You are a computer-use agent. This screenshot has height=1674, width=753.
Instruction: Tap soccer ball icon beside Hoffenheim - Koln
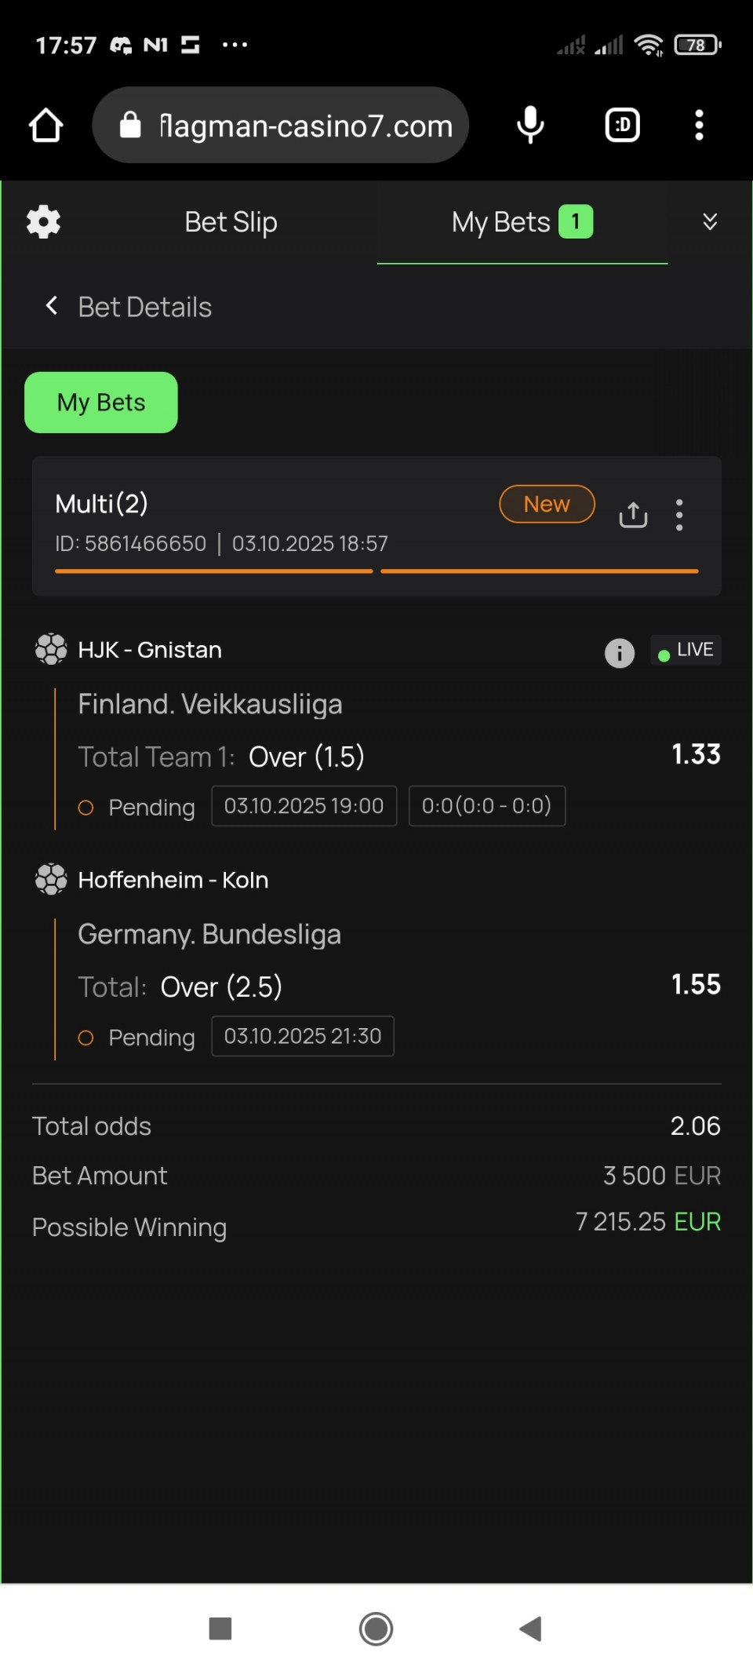pos(51,880)
